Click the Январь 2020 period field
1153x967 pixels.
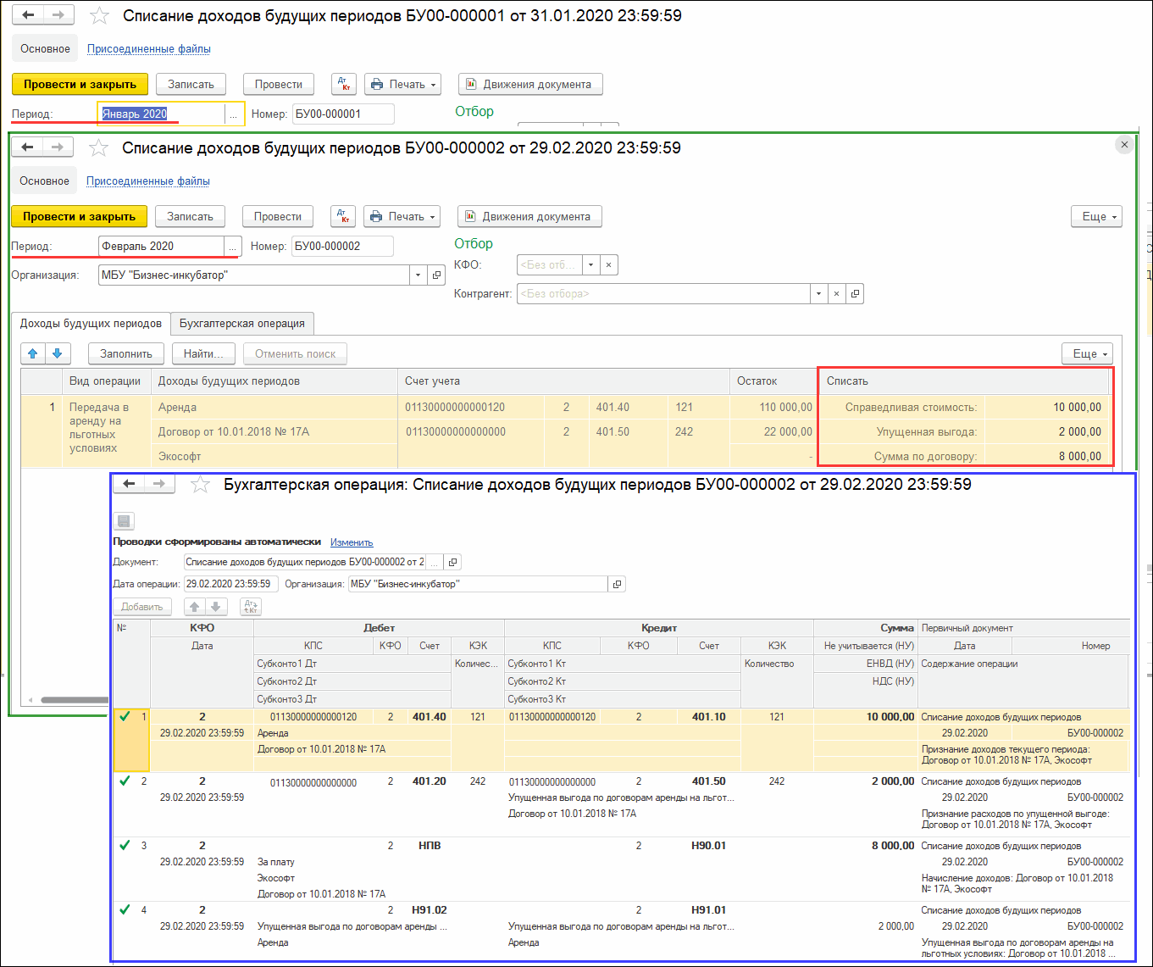[x=161, y=114]
